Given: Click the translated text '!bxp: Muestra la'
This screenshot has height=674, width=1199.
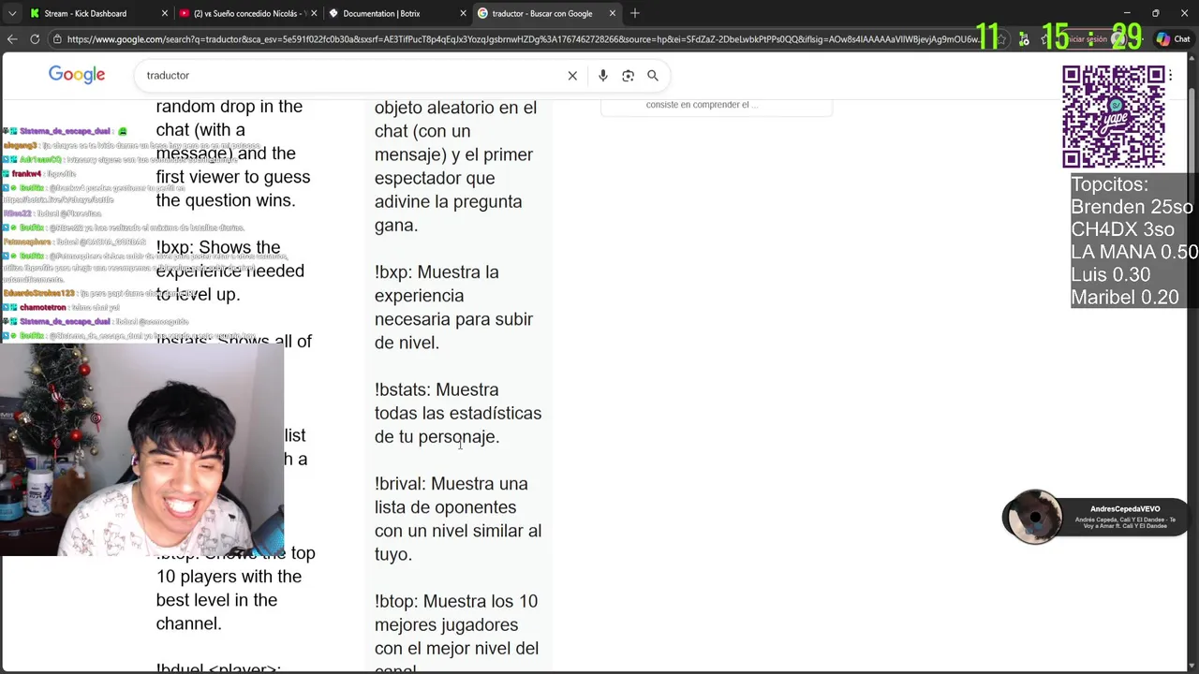Looking at the screenshot, I should tap(437, 272).
